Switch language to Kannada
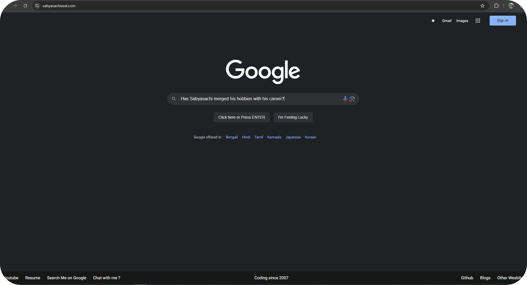Image resolution: width=527 pixels, height=285 pixels. point(274,137)
